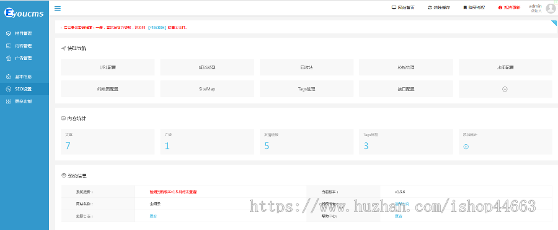The height and width of the screenshot is (230, 558).
Task: Open the Tags管理 shortcut
Action: coord(306,89)
